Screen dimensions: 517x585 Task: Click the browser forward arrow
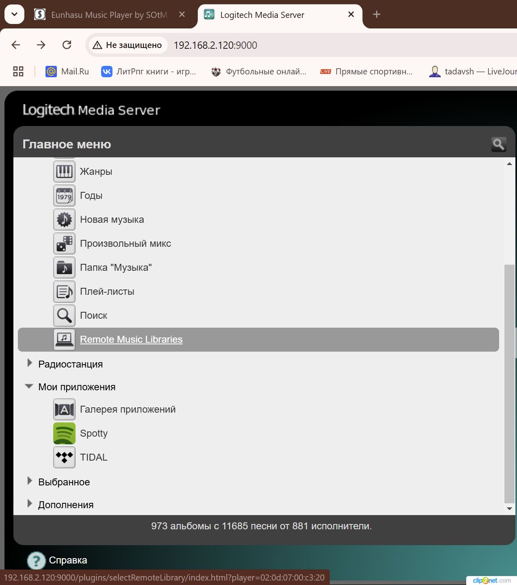pos(41,45)
